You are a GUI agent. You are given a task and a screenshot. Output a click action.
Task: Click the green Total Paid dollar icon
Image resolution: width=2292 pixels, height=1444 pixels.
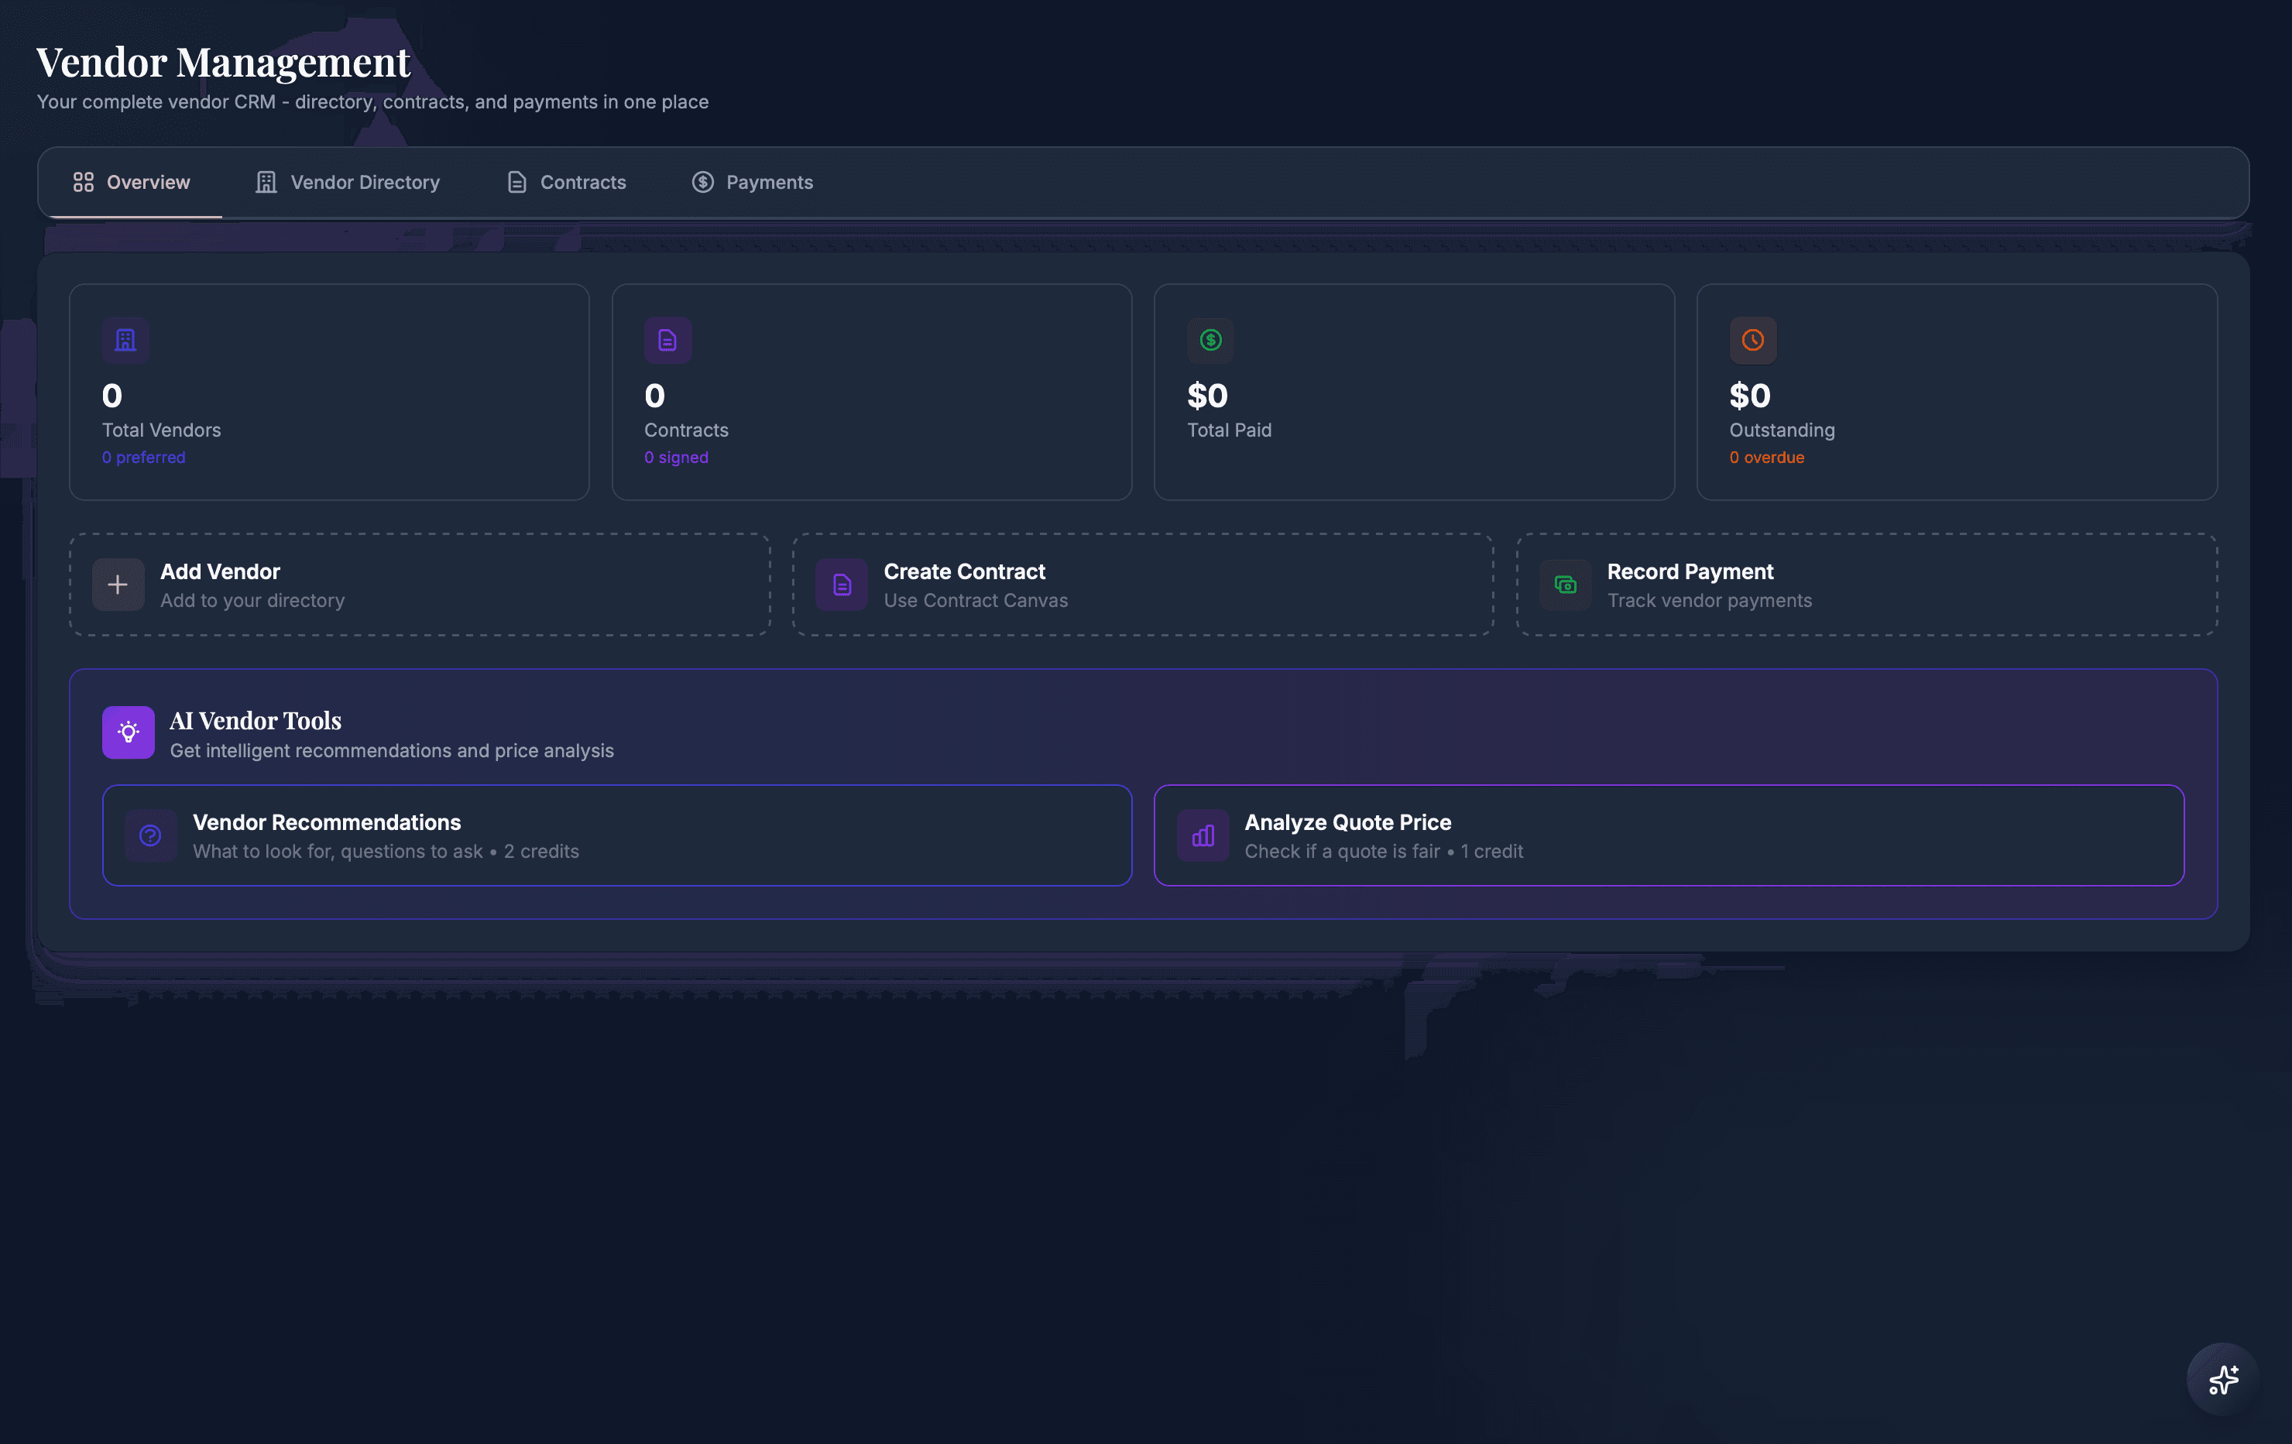click(x=1209, y=341)
